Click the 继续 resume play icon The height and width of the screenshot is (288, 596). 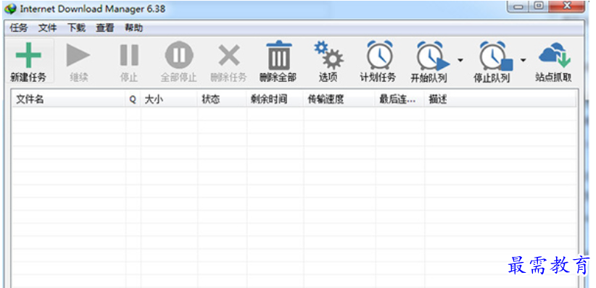[78, 56]
